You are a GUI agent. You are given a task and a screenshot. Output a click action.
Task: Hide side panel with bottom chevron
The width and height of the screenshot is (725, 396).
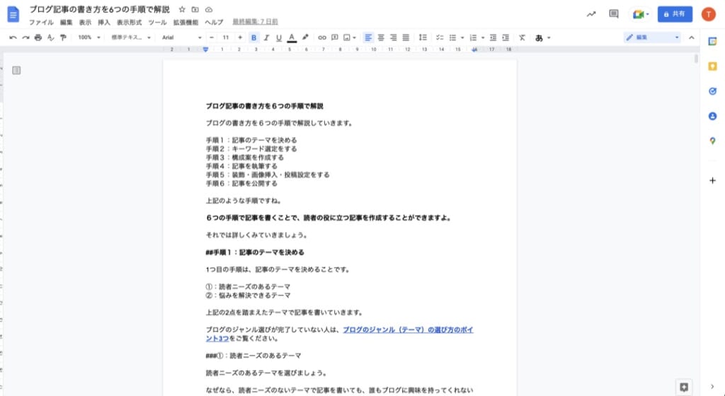click(x=712, y=387)
